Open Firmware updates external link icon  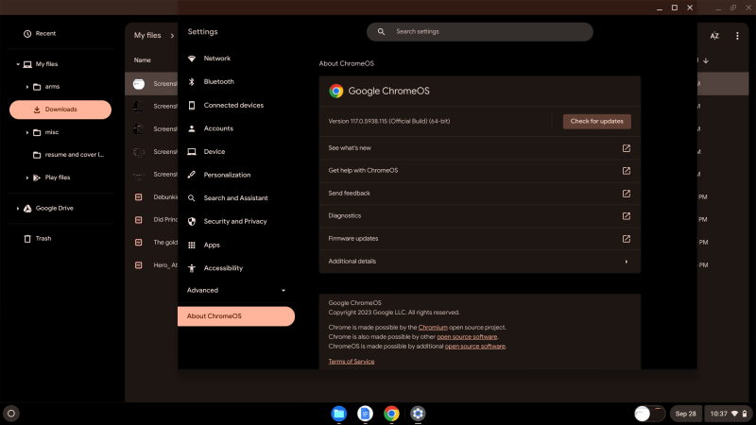click(x=627, y=239)
